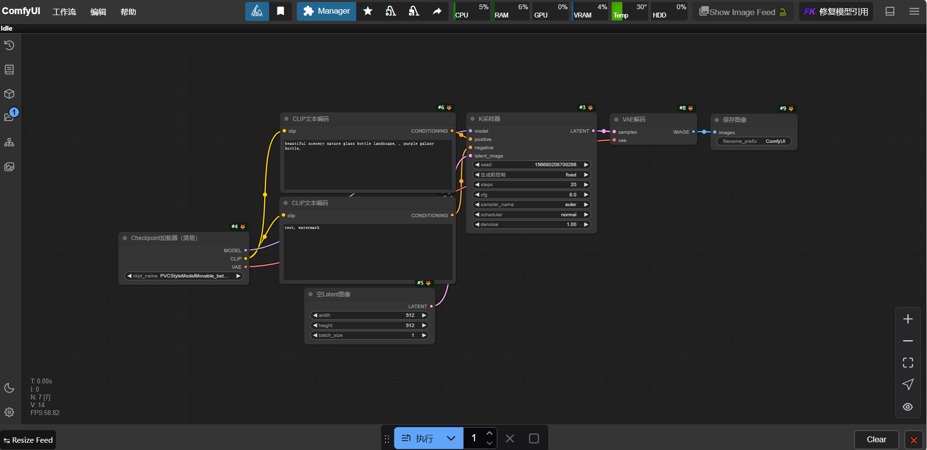Click the Clear button
This screenshot has height=450, width=927.
pos(876,439)
